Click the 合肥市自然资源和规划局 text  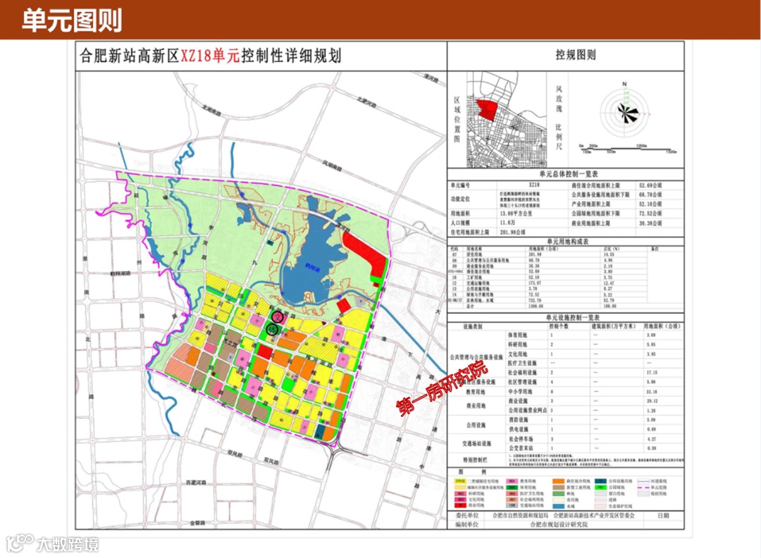point(520,515)
